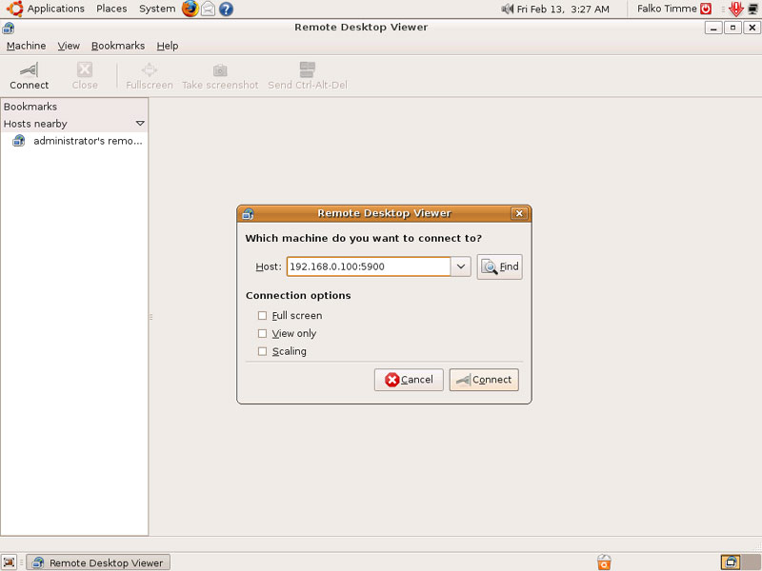
Task: Click the side pane resize handle
Action: (x=150, y=317)
